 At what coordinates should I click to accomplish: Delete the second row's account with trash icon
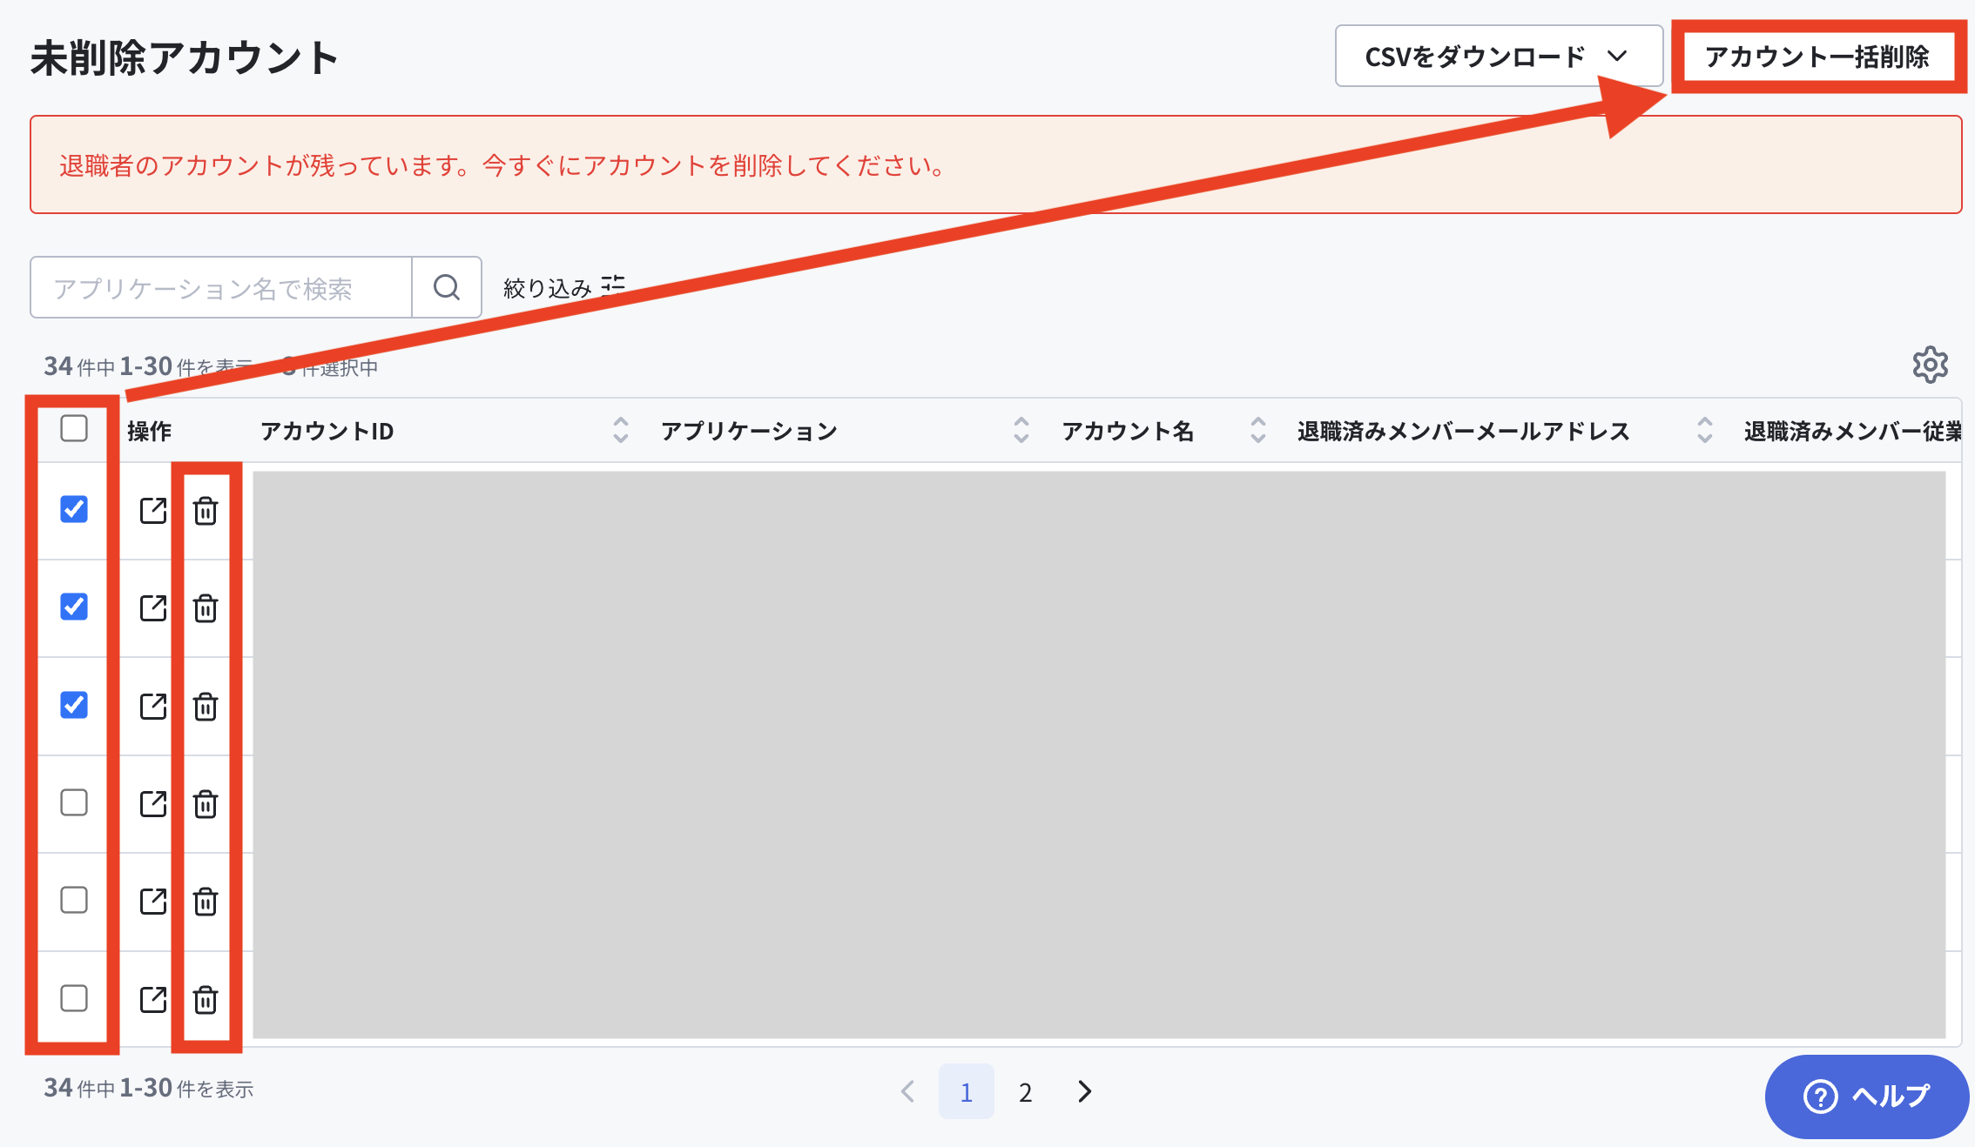(x=206, y=608)
